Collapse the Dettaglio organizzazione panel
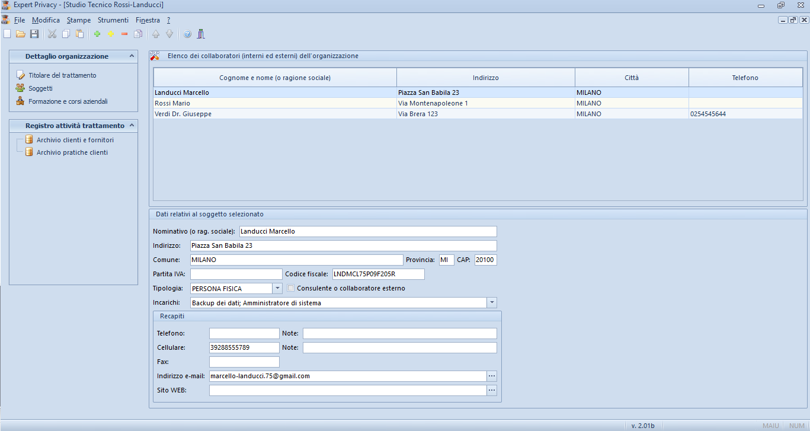 coord(132,56)
